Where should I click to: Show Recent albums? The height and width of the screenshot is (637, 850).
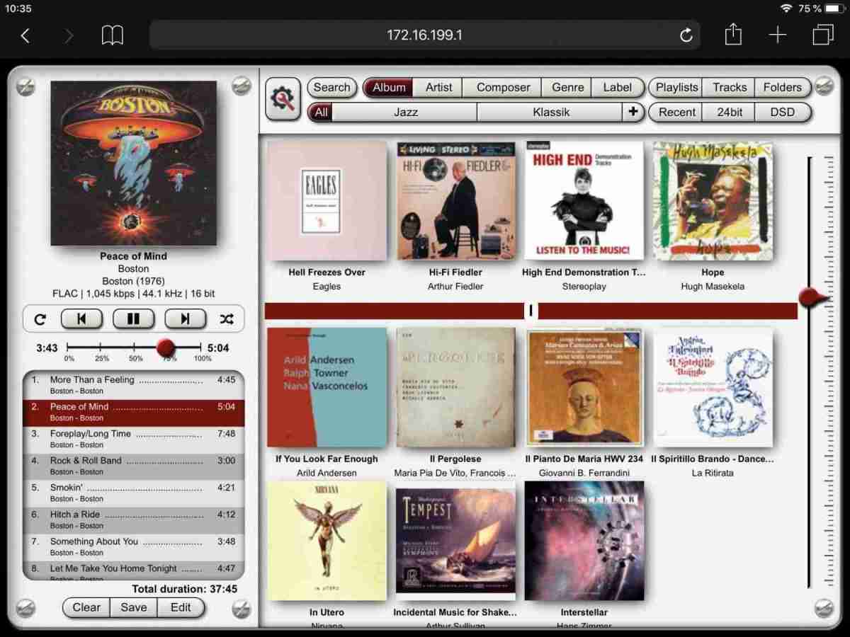[x=676, y=112]
